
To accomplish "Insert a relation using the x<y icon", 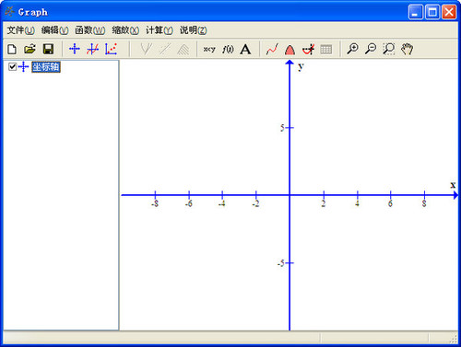I will point(209,49).
